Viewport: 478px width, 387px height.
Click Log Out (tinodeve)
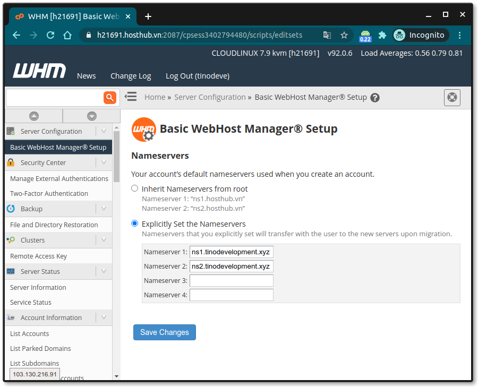click(x=198, y=76)
